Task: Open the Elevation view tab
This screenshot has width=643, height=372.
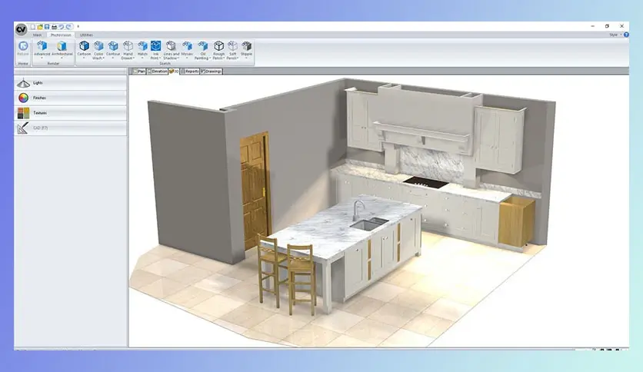Action: [x=158, y=71]
